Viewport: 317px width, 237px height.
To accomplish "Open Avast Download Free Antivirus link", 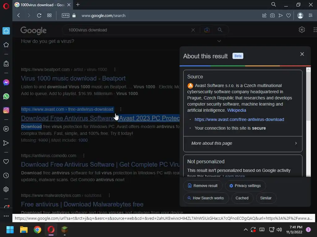I will tap(100, 118).
